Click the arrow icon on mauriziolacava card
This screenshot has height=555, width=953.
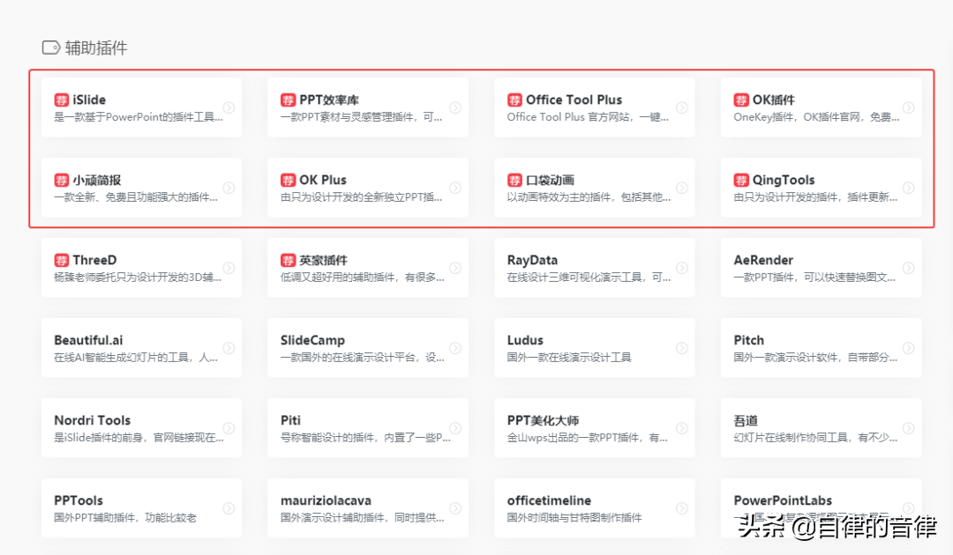pos(455,507)
